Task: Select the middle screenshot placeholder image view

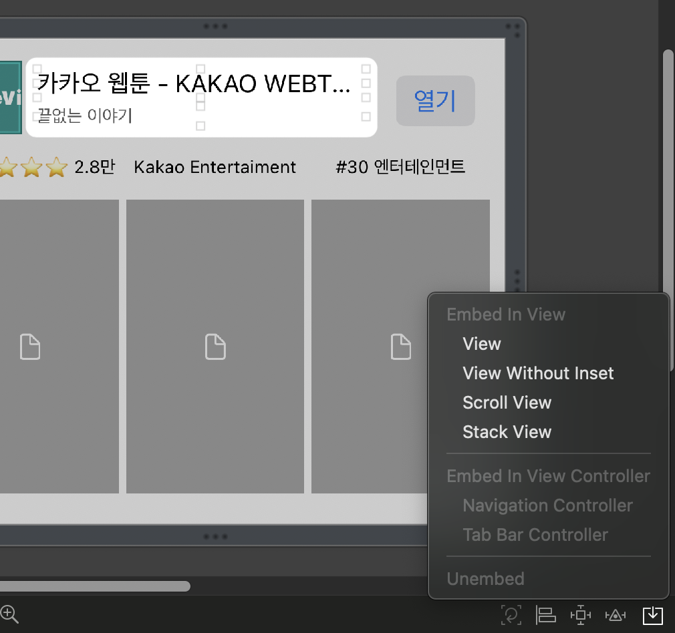Action: click(x=215, y=347)
